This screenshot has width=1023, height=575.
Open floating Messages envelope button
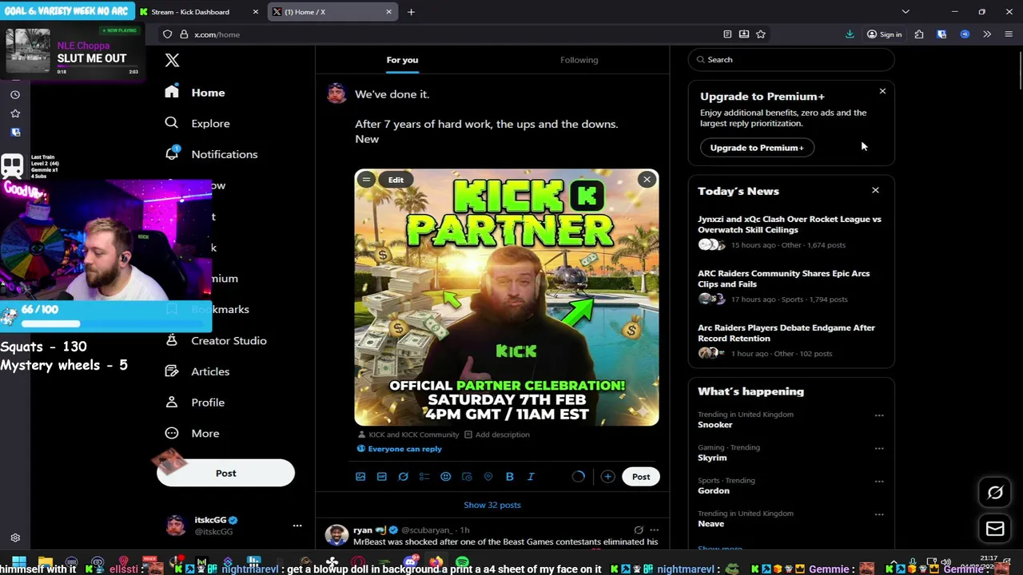click(995, 529)
